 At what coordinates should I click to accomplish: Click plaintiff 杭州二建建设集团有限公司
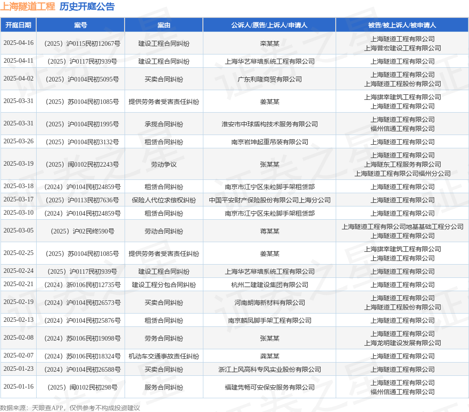[269, 285]
